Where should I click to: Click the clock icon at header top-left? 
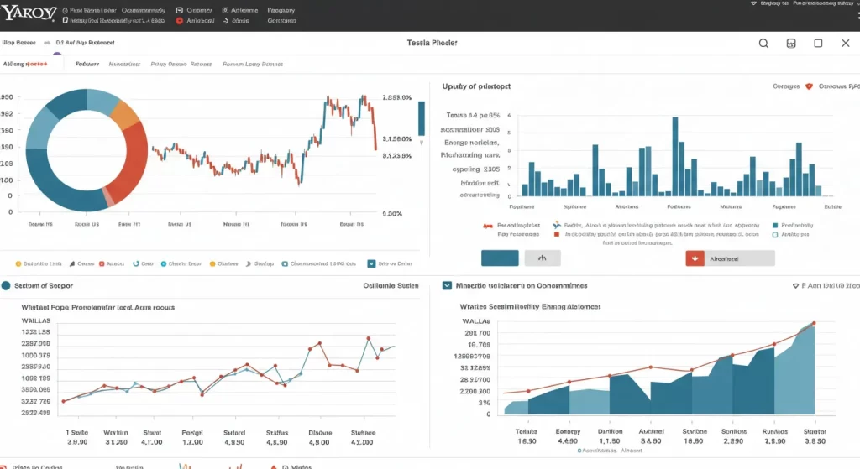(x=66, y=10)
